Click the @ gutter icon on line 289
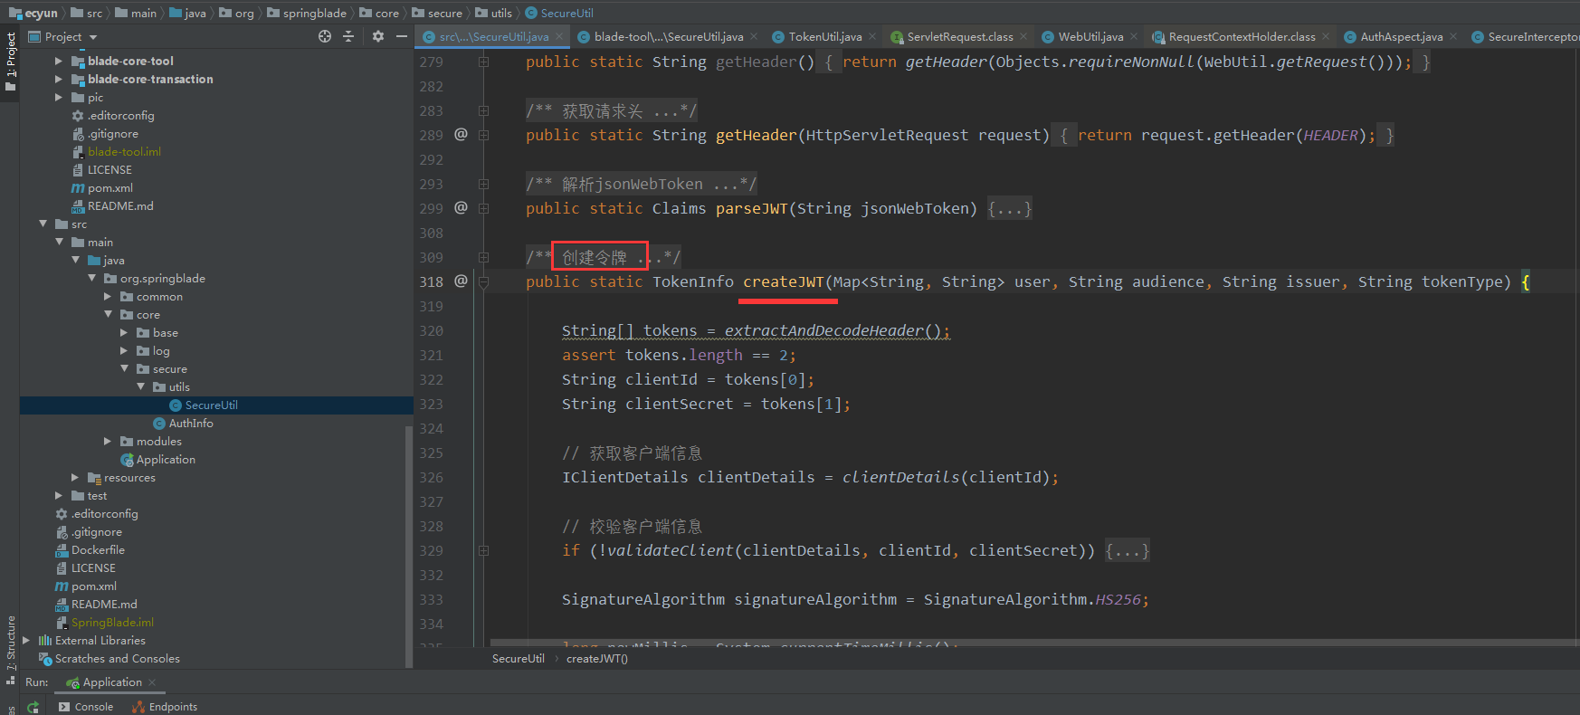This screenshot has height=715, width=1580. click(461, 135)
